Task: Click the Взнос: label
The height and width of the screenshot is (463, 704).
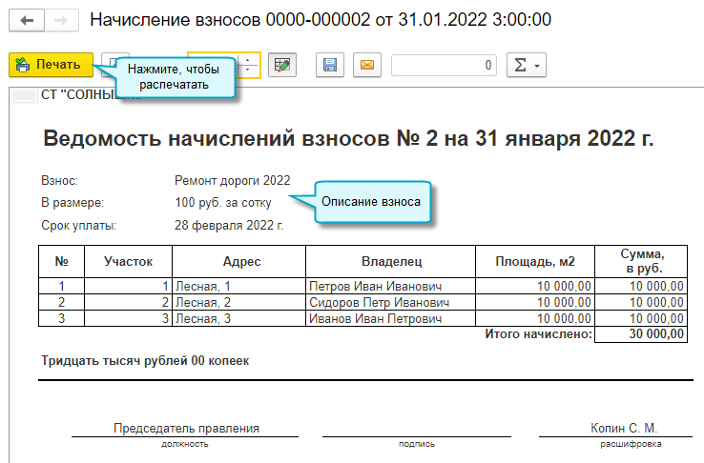Action: coord(59,180)
